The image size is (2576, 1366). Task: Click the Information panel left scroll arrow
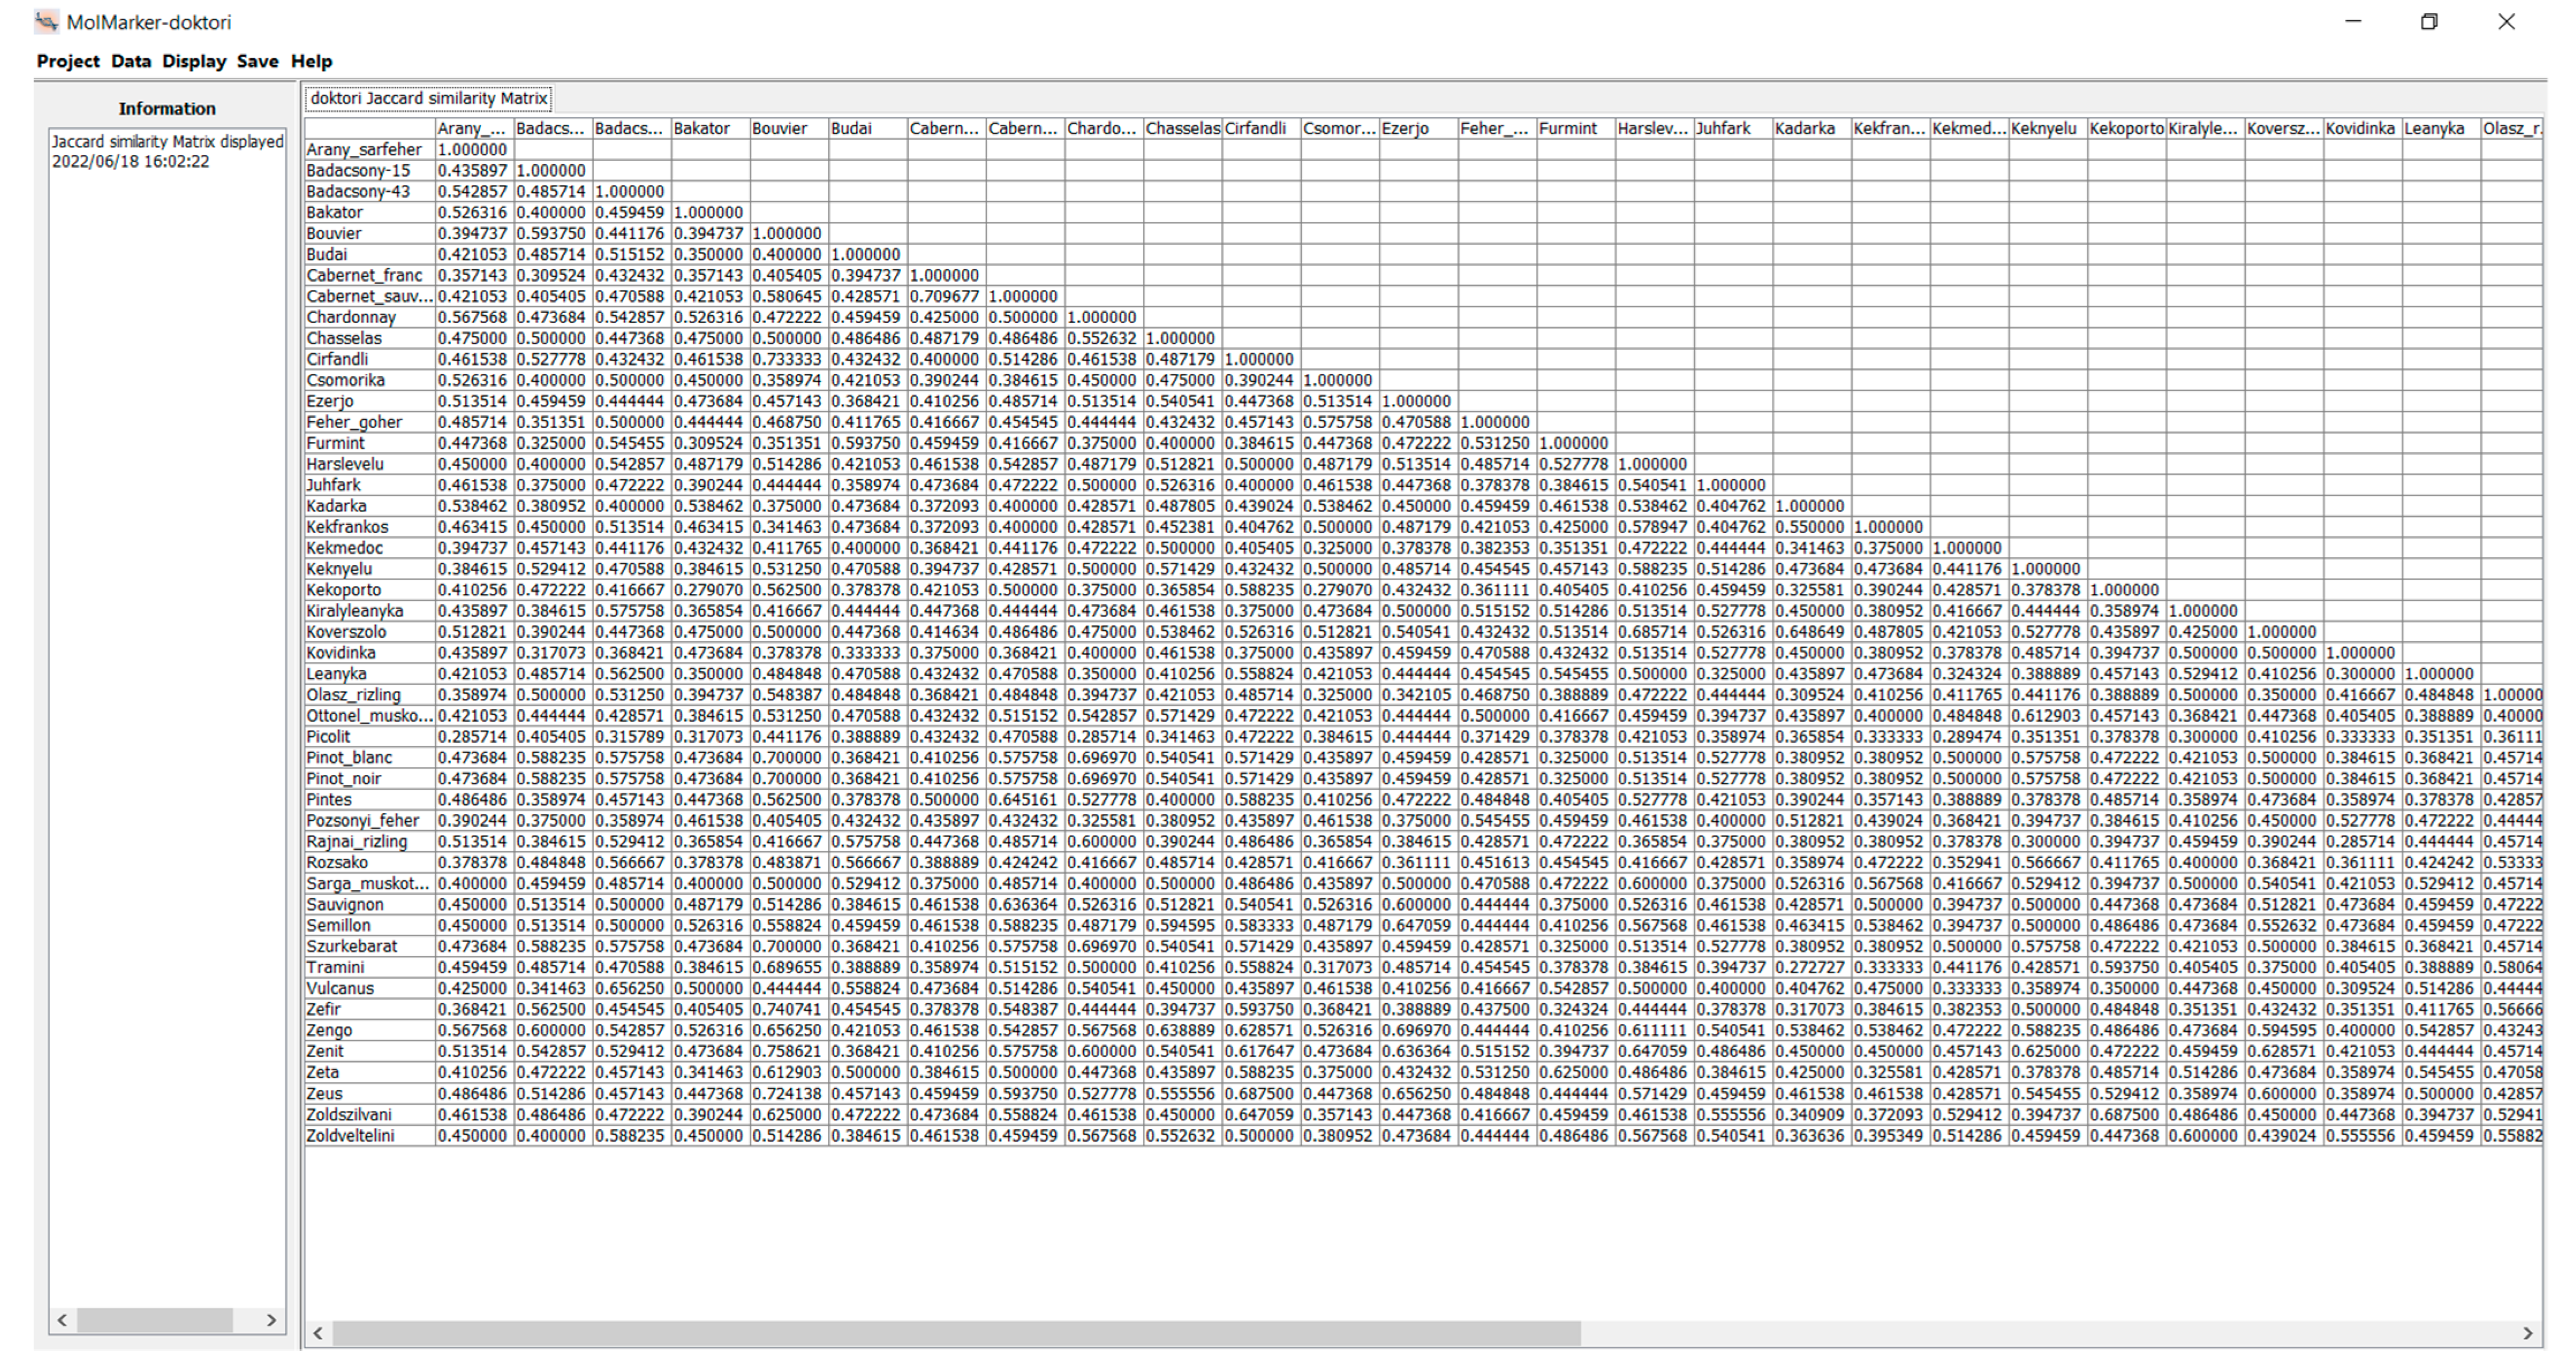click(62, 1320)
